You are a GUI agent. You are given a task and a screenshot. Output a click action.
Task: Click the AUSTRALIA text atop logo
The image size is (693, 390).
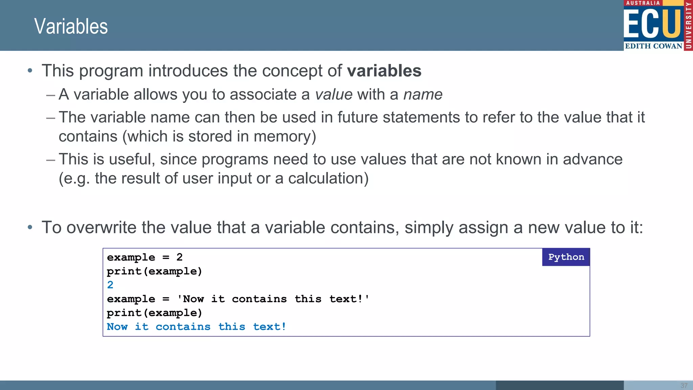pos(643,3)
